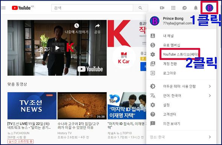
Task: Open the 뉴스TVCHOSUN channel link
Action: 18,133
